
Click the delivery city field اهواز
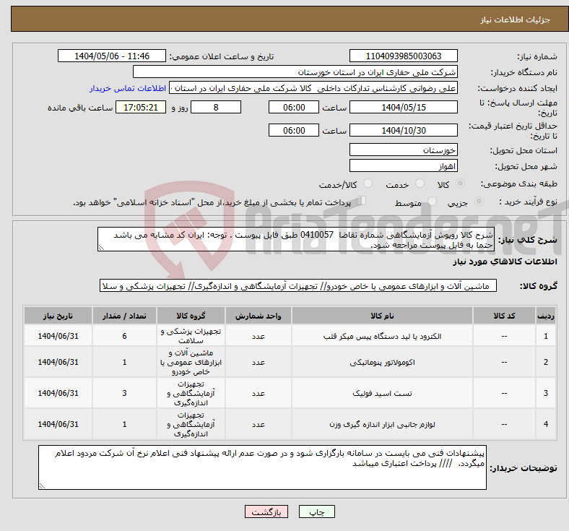click(x=403, y=166)
